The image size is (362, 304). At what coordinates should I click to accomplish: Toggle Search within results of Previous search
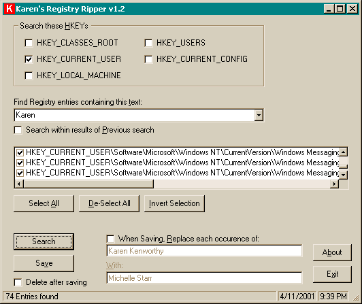click(x=18, y=130)
